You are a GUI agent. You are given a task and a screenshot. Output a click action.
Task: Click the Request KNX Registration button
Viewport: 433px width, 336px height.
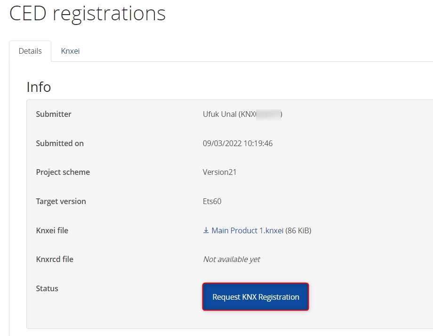point(255,296)
